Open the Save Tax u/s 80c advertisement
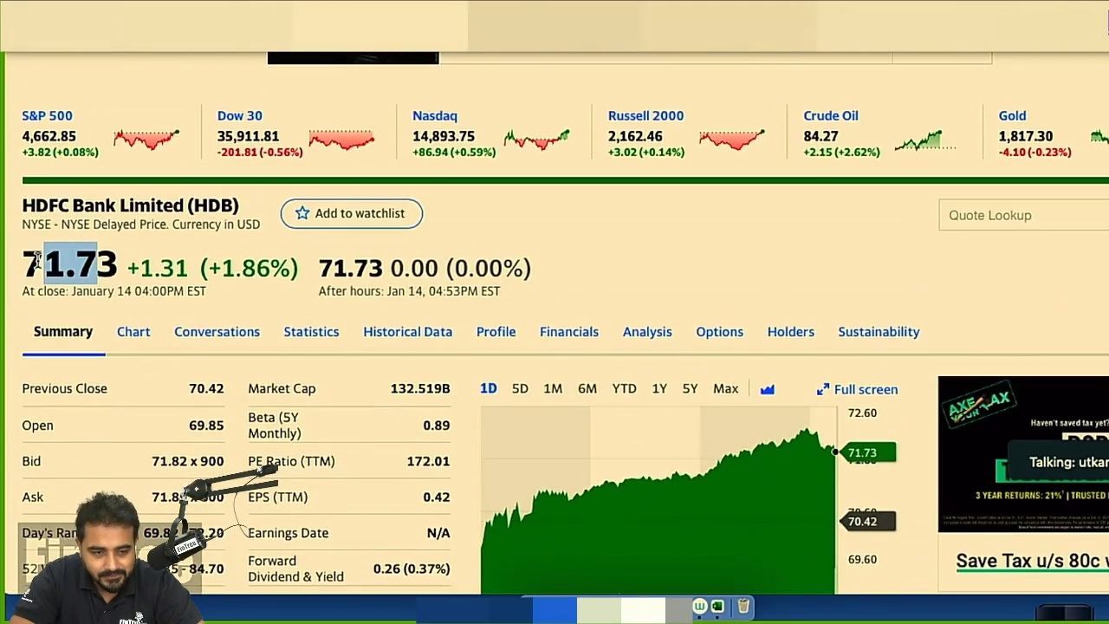 tap(1032, 562)
